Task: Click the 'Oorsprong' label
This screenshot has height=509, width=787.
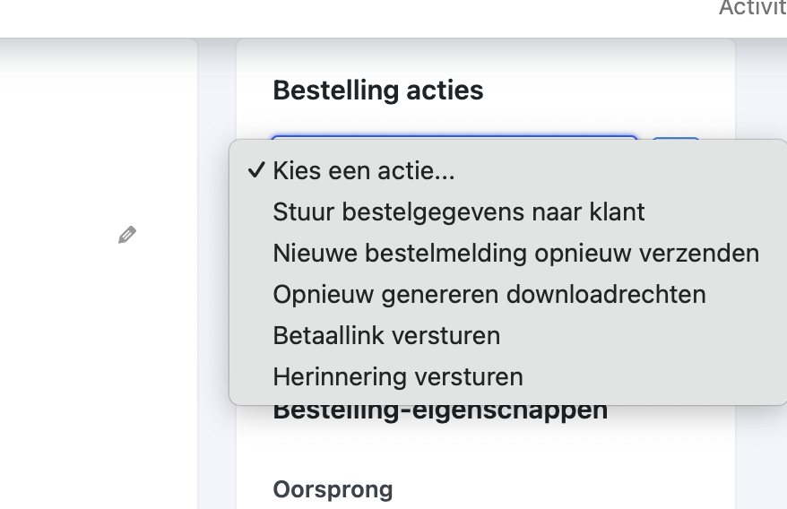Action: coord(333,489)
